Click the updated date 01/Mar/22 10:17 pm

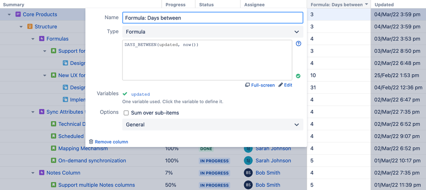pos(397,161)
